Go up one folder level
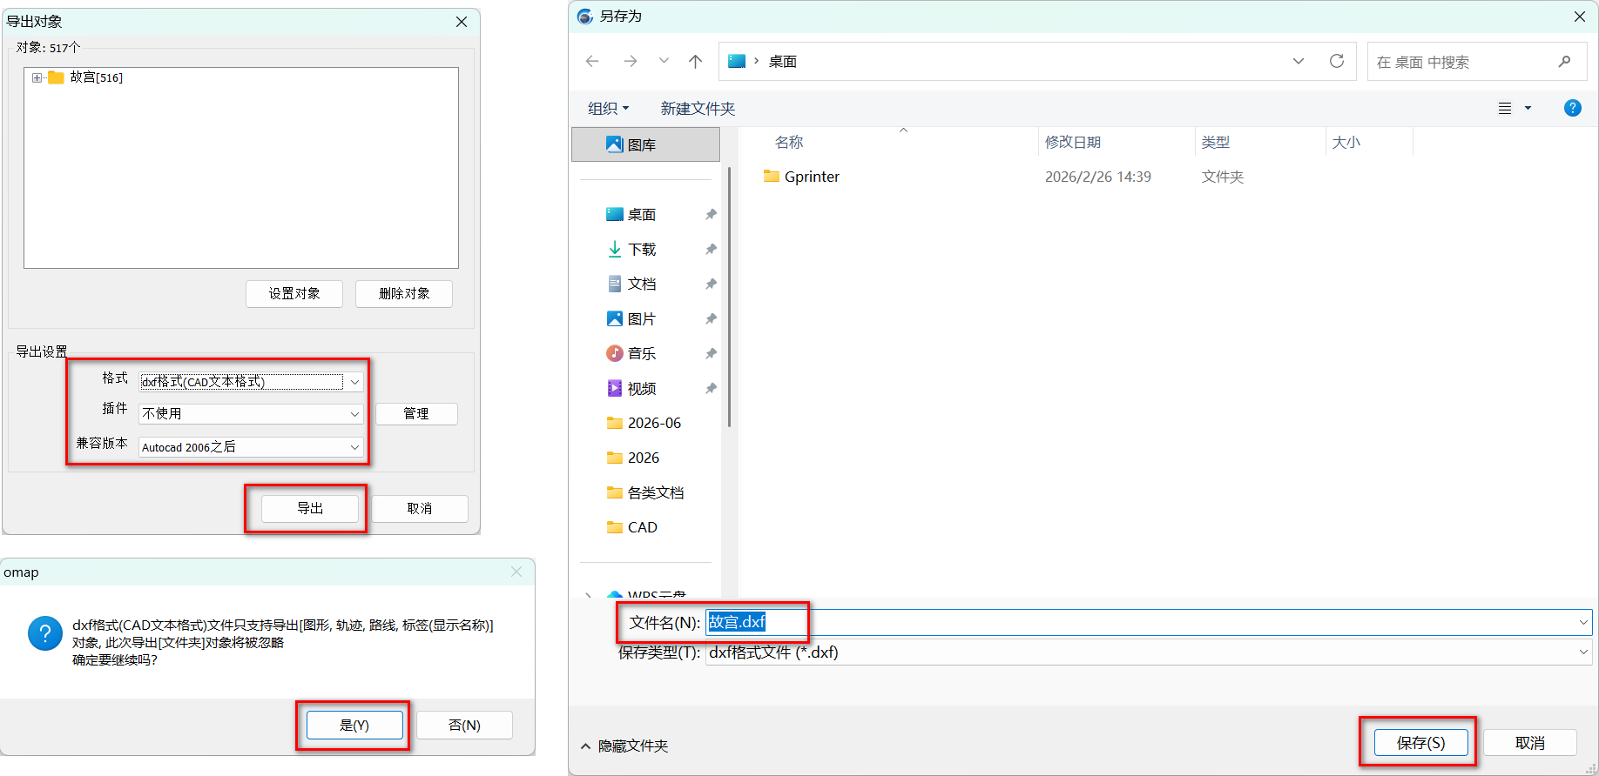Screen dimensions: 1599x776 coord(695,61)
